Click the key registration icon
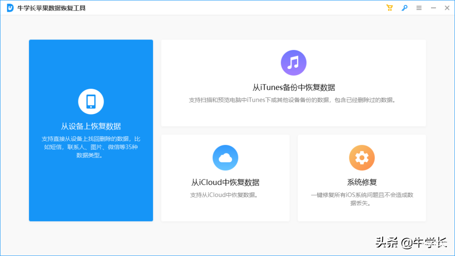The height and width of the screenshot is (256, 455). [404, 8]
